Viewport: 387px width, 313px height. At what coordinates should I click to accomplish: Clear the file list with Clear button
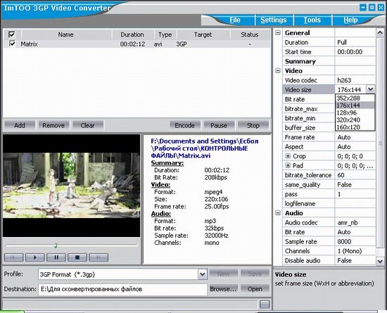click(88, 125)
